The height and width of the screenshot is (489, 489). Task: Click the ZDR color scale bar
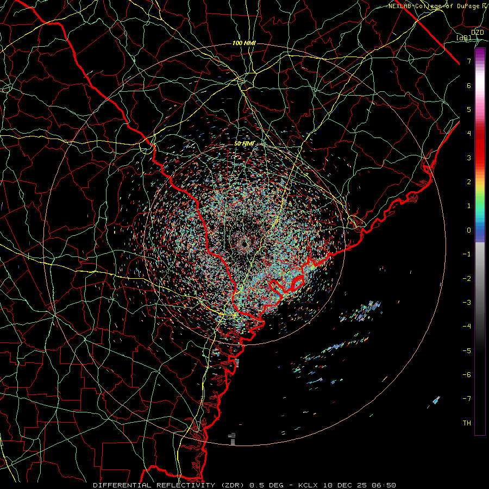coord(480,242)
